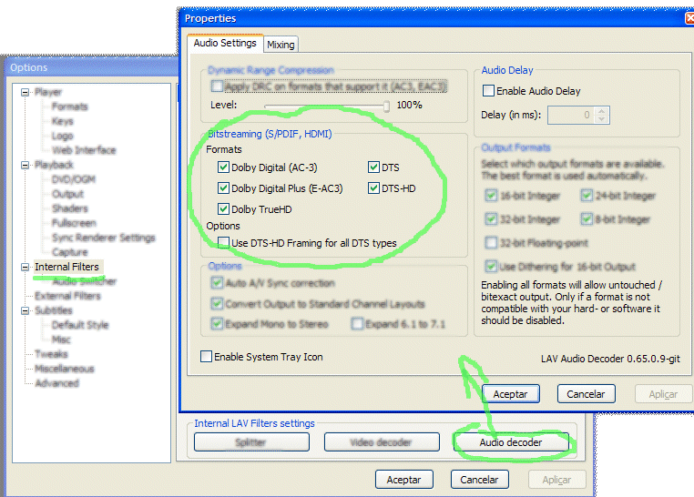Select Formats under Player
Screen dimensions: 694x497
(x=69, y=106)
